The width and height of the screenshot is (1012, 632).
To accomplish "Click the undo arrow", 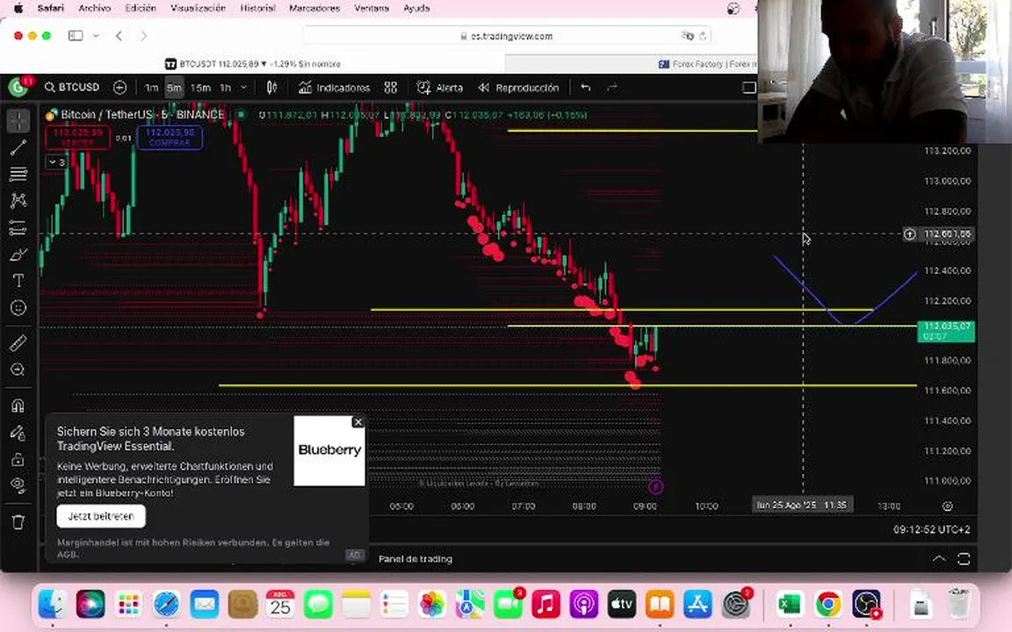I will 585,87.
